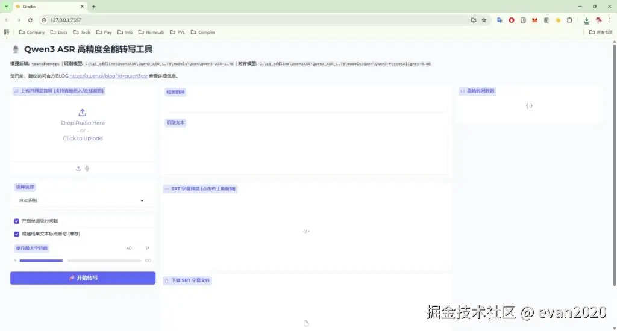
Task: Click the SRT subtitle preview code area
Action: coord(306,232)
